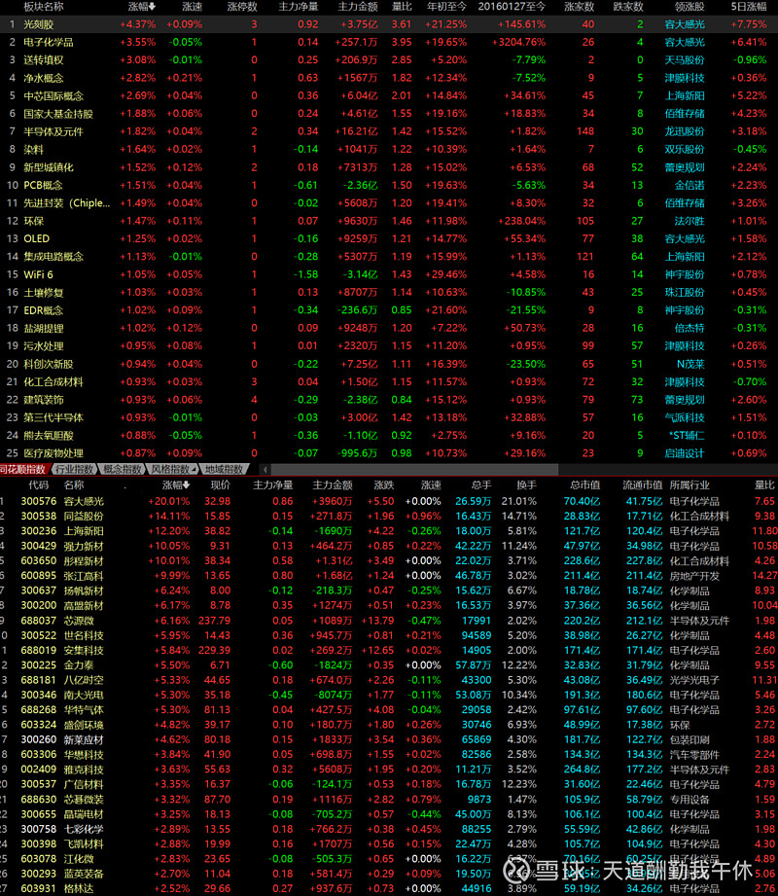Select stock 300429 强力新材
Screen dimensions: 778x896
389,546
